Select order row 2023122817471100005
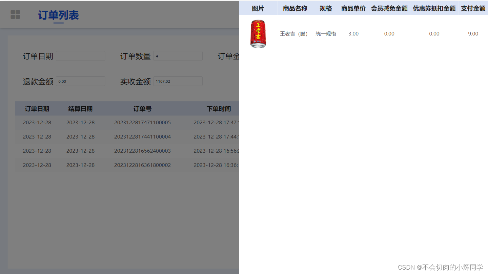This screenshot has width=488, height=274. click(142, 122)
